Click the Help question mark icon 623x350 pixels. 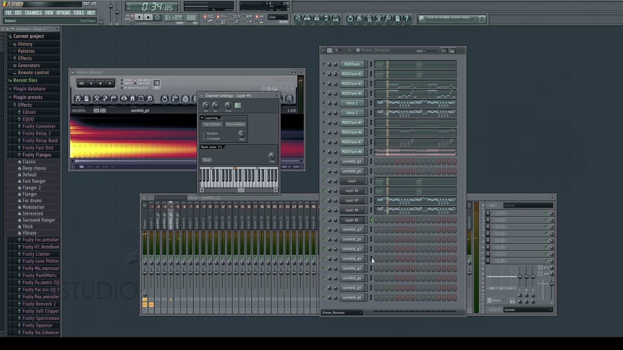click(407, 18)
